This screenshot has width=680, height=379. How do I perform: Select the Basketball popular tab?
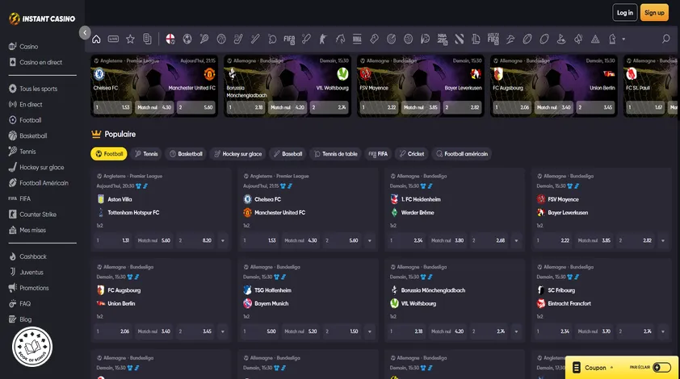click(186, 154)
